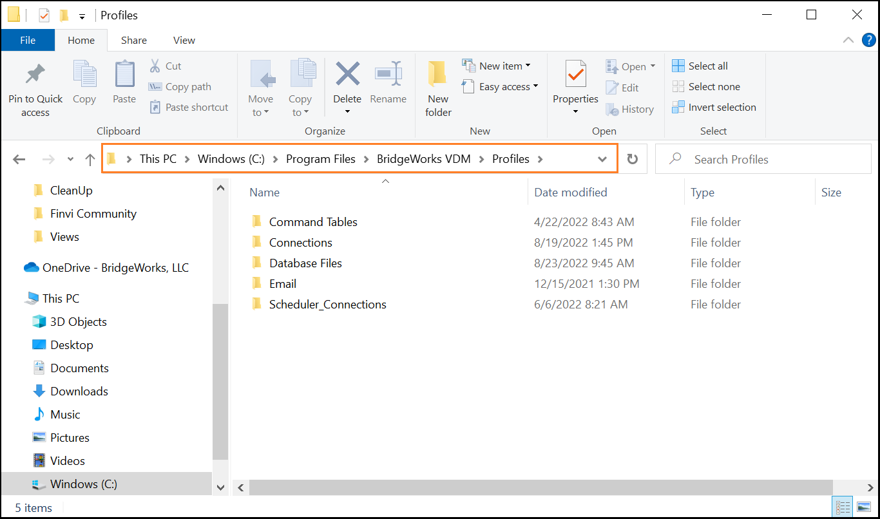Click Select none in the ribbon
This screenshot has height=519, width=880.
[706, 86]
